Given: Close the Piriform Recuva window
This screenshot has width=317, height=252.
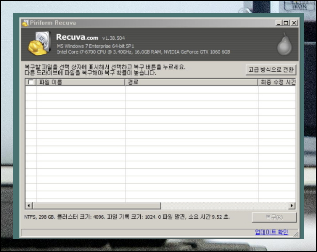Looking at the screenshot, I should (294, 23).
